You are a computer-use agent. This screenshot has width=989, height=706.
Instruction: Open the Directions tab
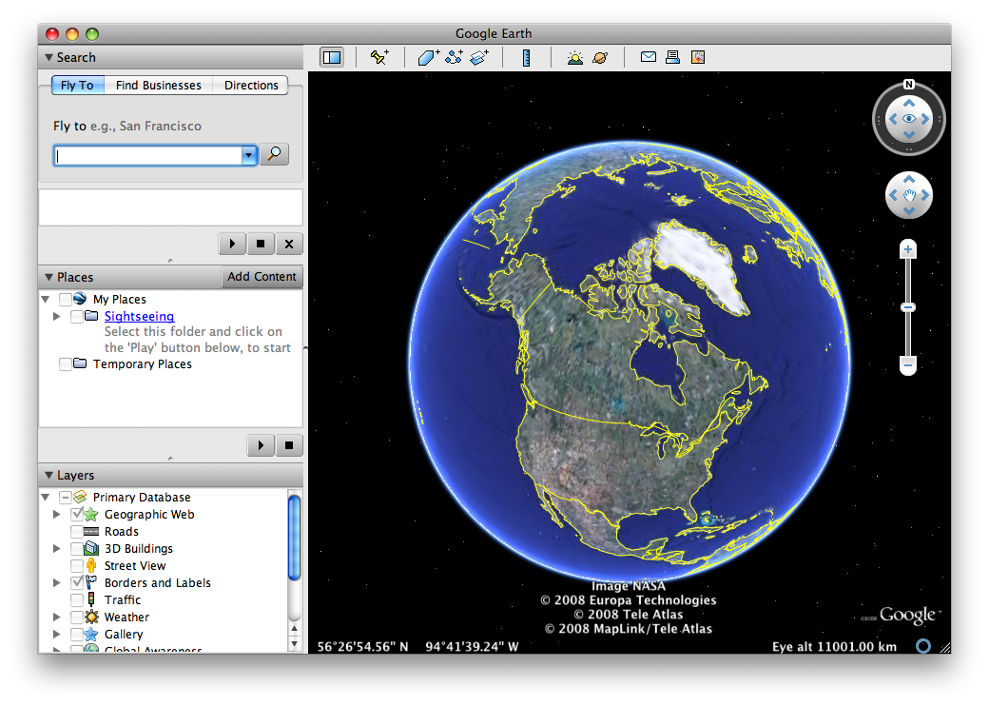click(x=251, y=86)
